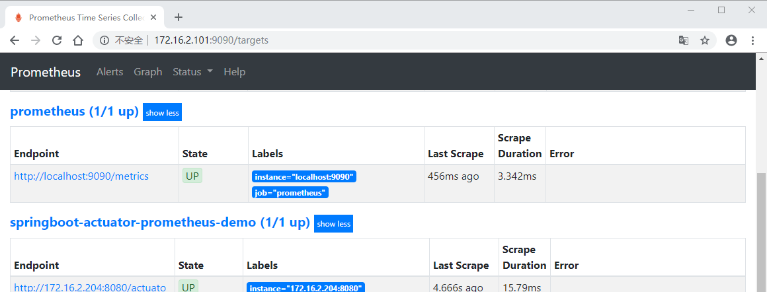This screenshot has width=767, height=292.
Task: Reload the targets page
Action: click(57, 40)
